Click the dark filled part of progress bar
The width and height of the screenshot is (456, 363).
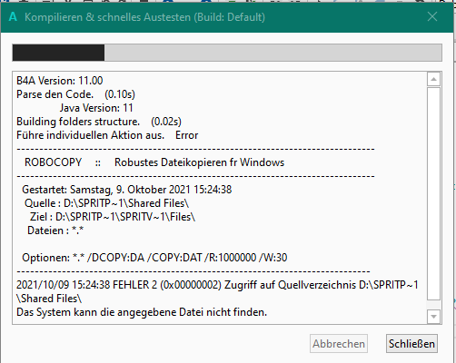(58, 53)
